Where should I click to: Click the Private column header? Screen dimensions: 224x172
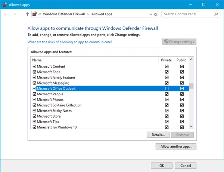pyautogui.click(x=166, y=60)
